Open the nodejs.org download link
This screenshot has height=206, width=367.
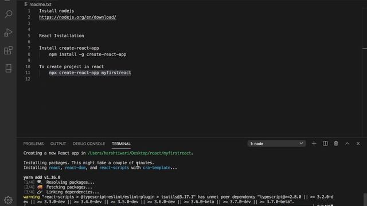[77, 17]
